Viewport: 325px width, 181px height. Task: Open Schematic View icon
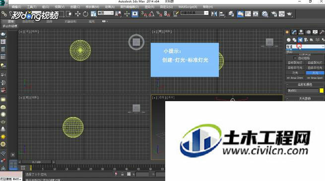(256, 14)
